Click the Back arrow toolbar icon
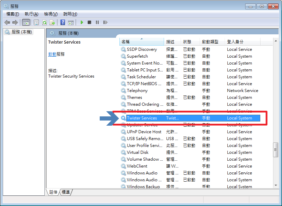The width and height of the screenshot is (282, 206). pyautogui.click(x=7, y=22)
